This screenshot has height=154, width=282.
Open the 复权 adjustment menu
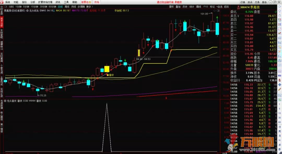click(x=171, y=7)
